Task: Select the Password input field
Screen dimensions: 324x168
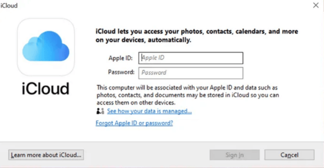Action: [x=191, y=73]
